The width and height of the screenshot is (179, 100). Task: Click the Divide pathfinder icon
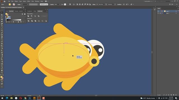click(x=29, y=21)
